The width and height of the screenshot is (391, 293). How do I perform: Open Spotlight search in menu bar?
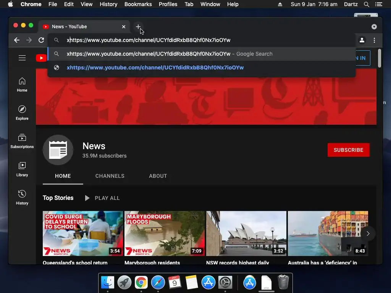pos(366,4)
